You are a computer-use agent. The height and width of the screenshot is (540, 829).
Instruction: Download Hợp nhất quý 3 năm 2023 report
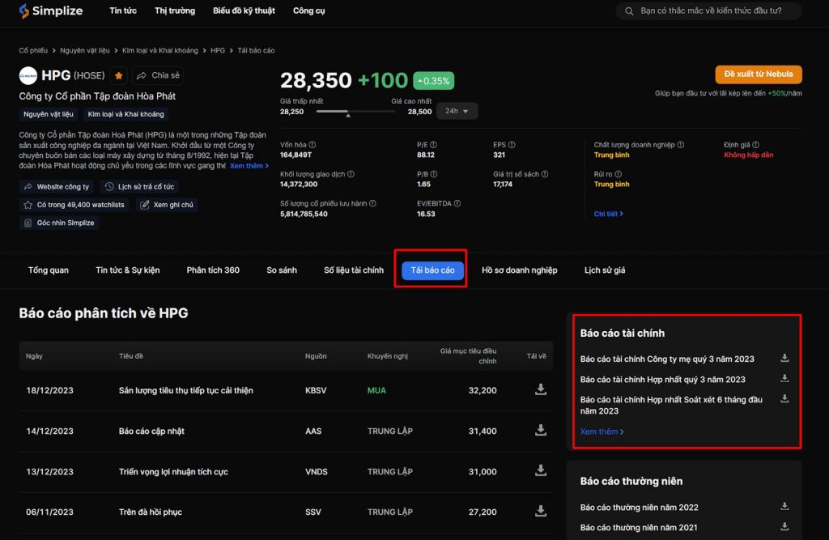(x=784, y=378)
